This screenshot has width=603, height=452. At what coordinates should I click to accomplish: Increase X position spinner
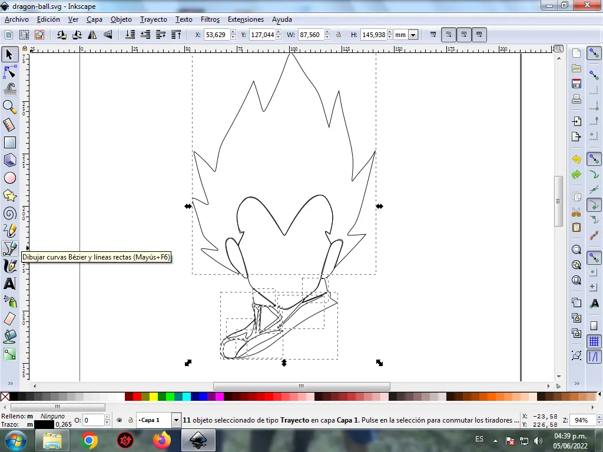233,32
